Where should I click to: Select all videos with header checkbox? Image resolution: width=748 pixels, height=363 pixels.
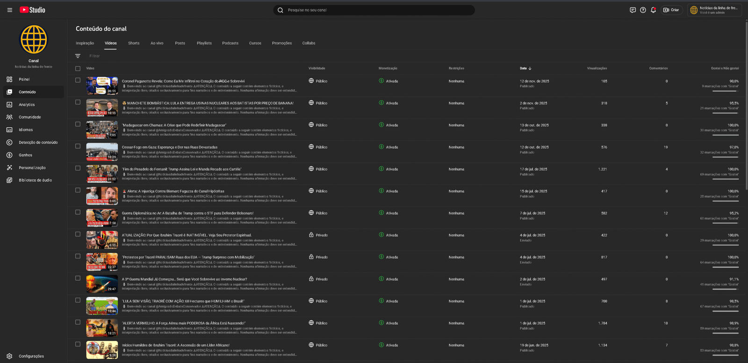point(78,69)
